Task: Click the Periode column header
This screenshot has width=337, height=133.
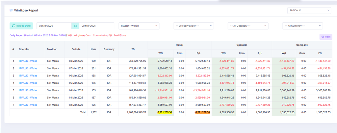Action: coord(76,49)
